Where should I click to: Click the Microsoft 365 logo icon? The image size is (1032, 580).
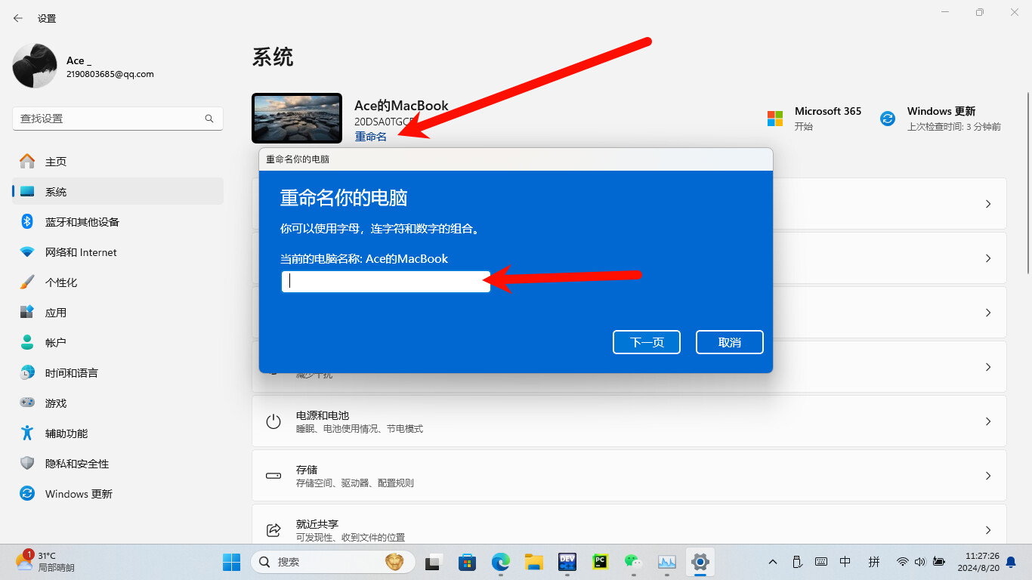click(775, 119)
